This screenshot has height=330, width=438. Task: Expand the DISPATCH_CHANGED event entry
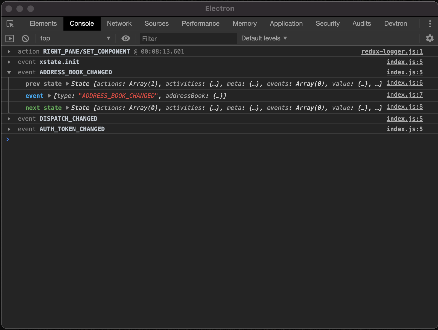[9, 119]
